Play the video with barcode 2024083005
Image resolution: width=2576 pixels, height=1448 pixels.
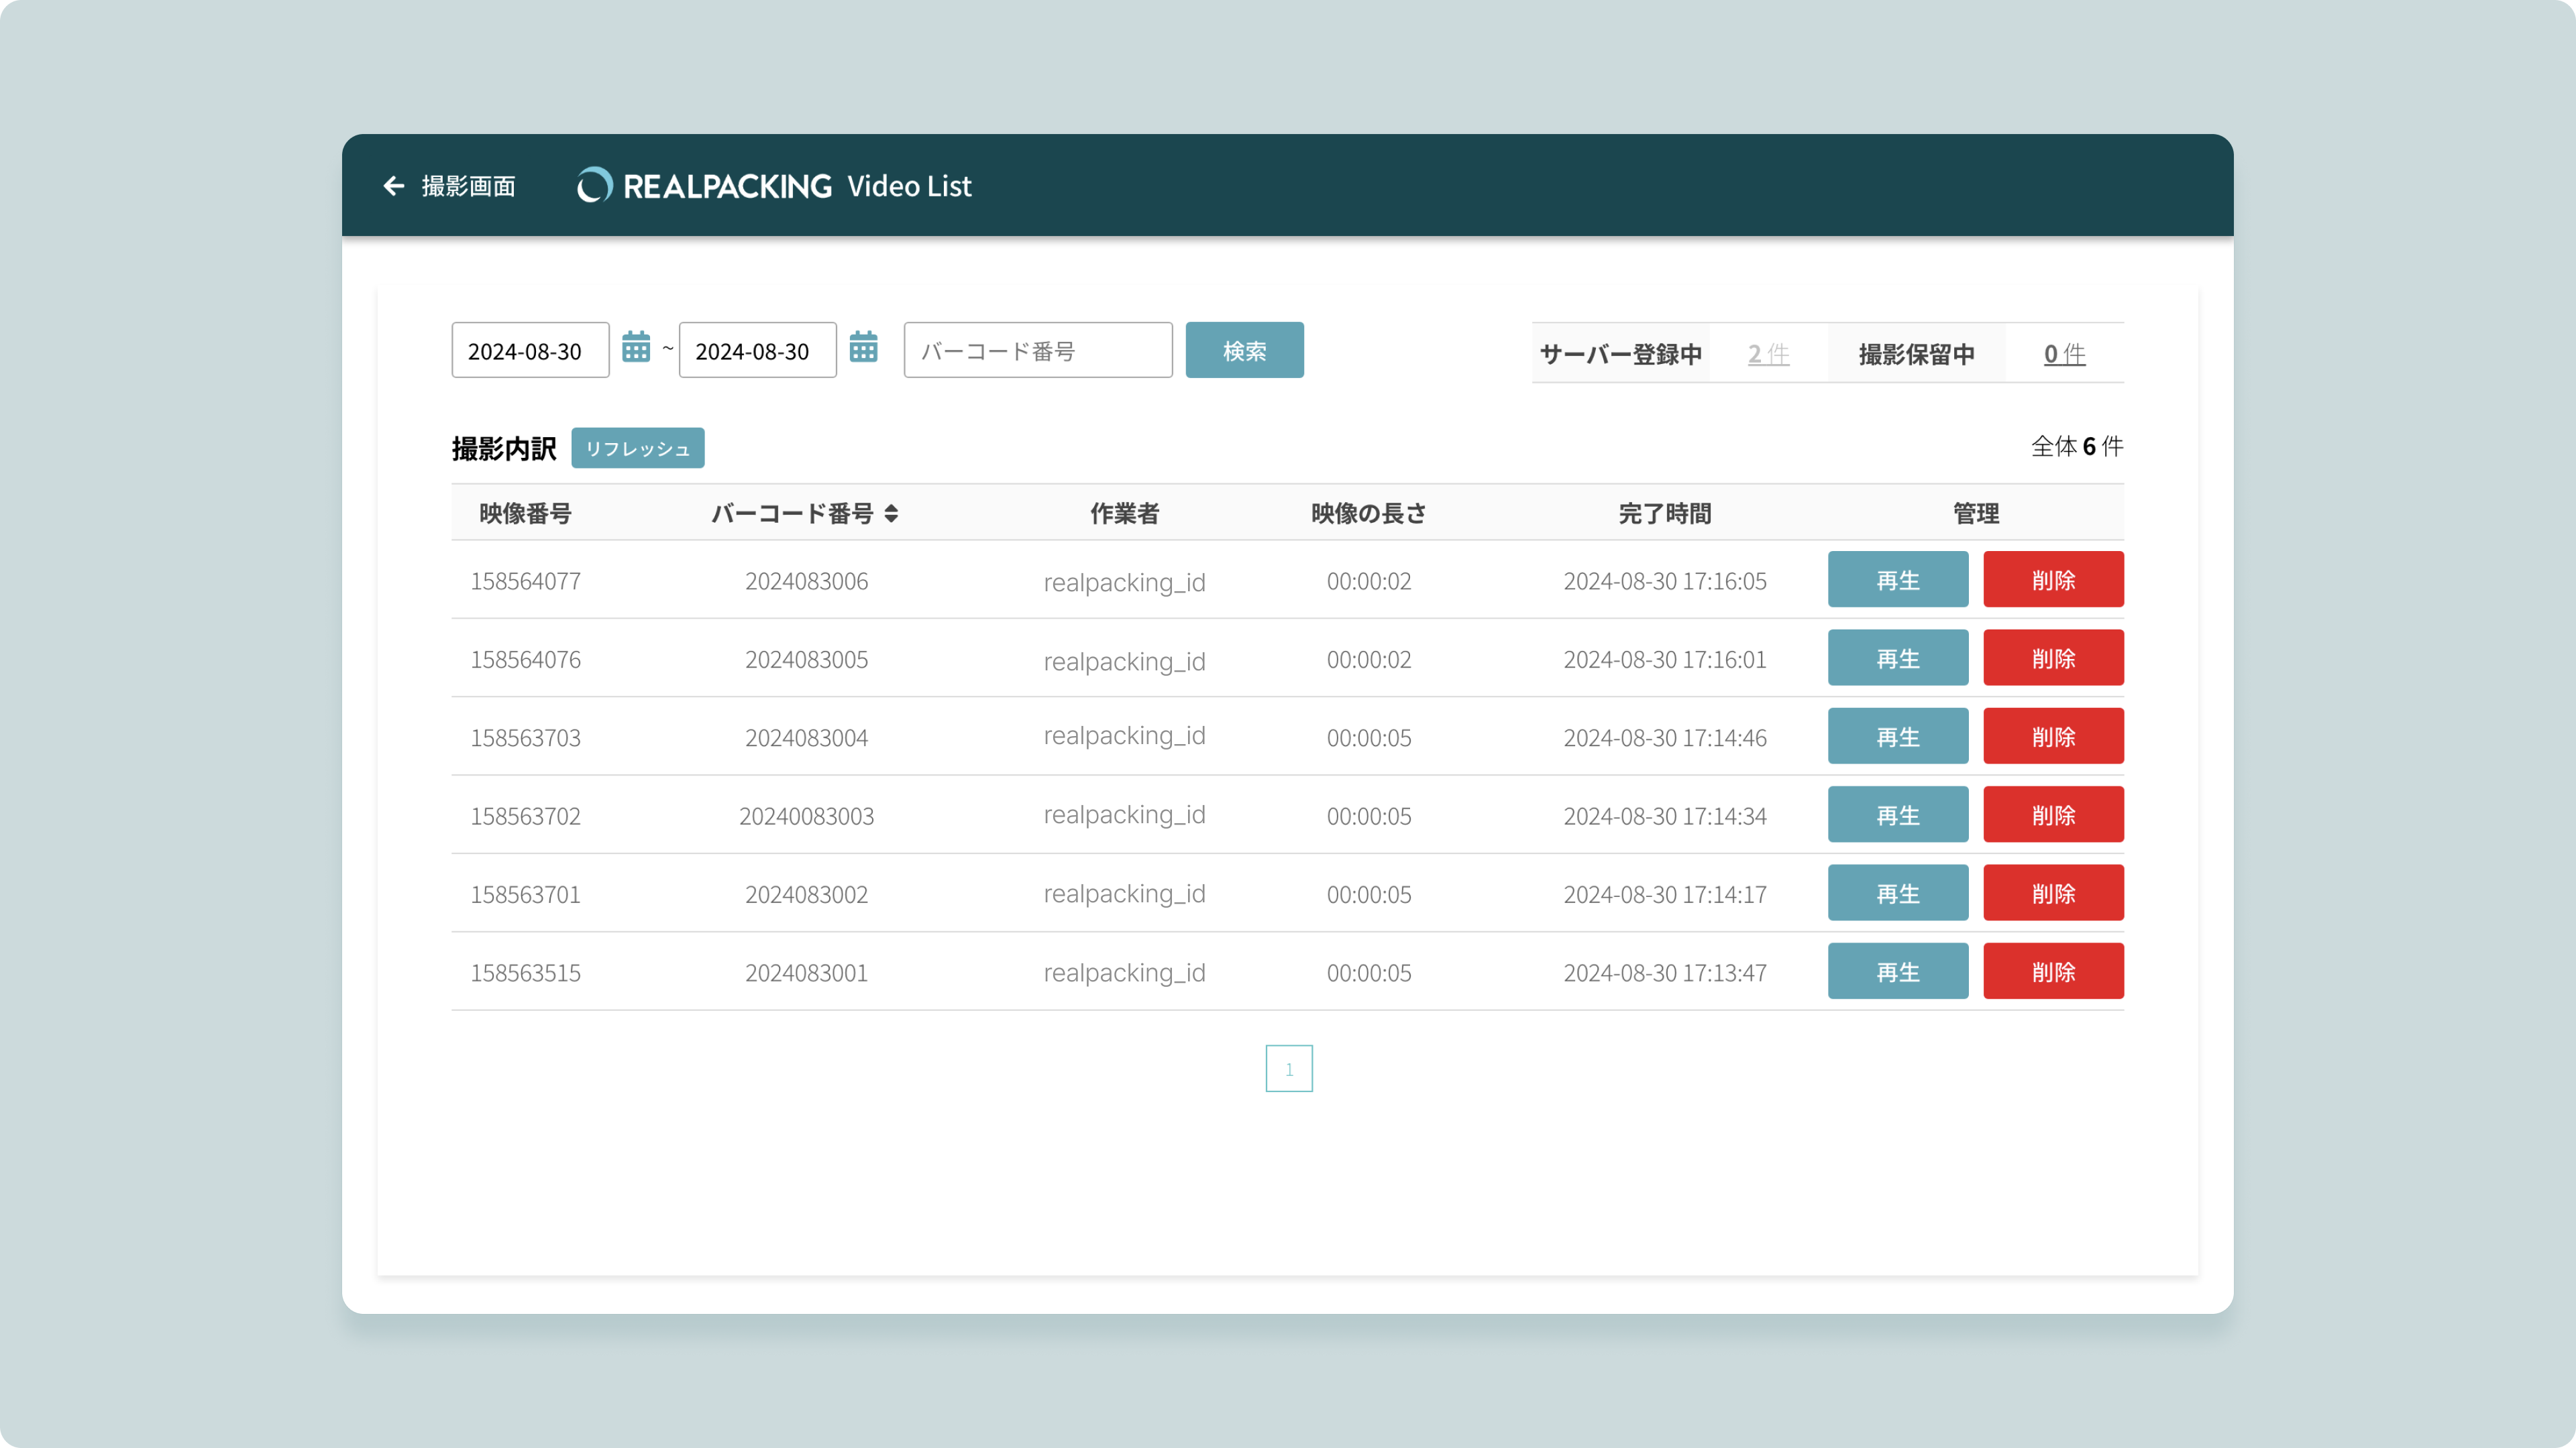[x=1897, y=658]
